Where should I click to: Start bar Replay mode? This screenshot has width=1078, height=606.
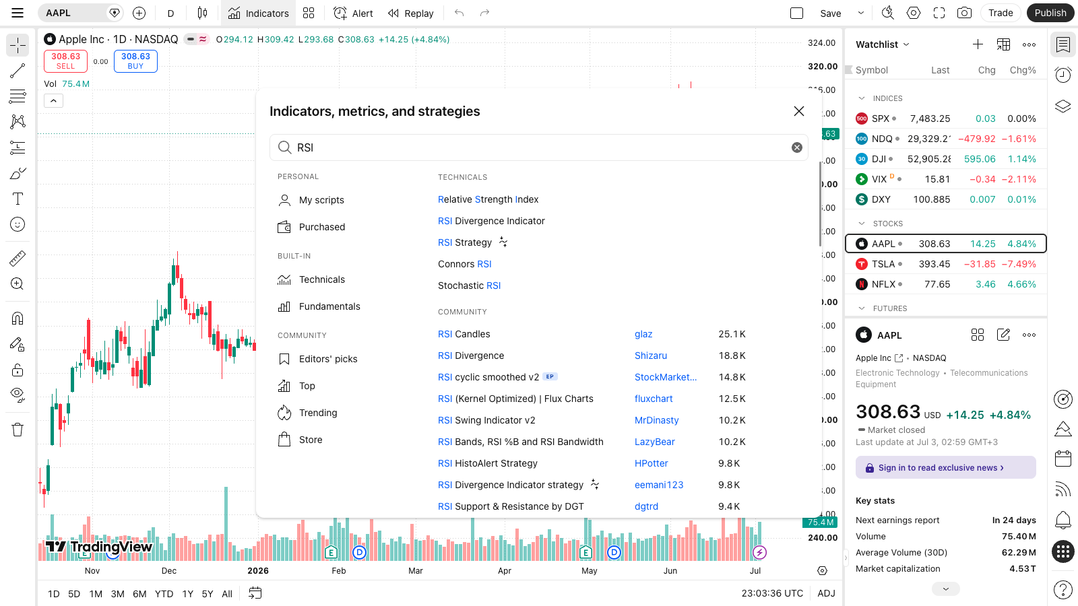point(410,13)
